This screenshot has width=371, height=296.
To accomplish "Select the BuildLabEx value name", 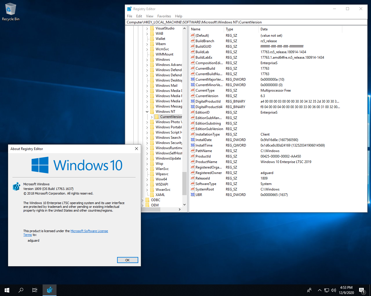I will [204, 57].
